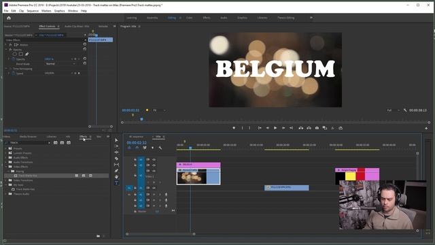Screen dimensions: 435x245
Task: Open the Markers menu
Action: [x=46, y=11]
